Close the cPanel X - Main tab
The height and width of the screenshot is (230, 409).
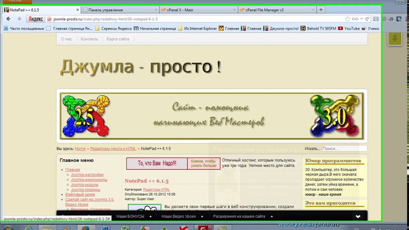pyautogui.click(x=235, y=10)
